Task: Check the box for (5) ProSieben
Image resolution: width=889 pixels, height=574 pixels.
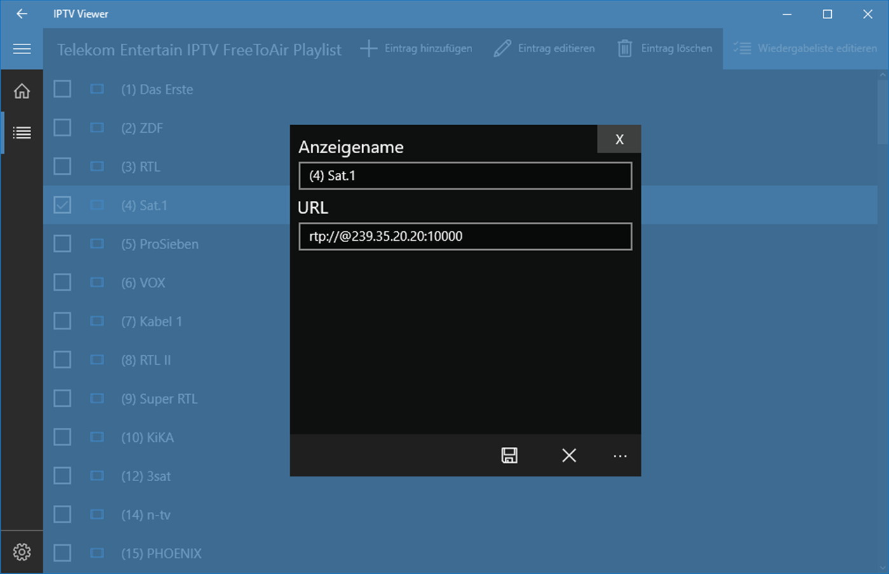Action: [62, 243]
